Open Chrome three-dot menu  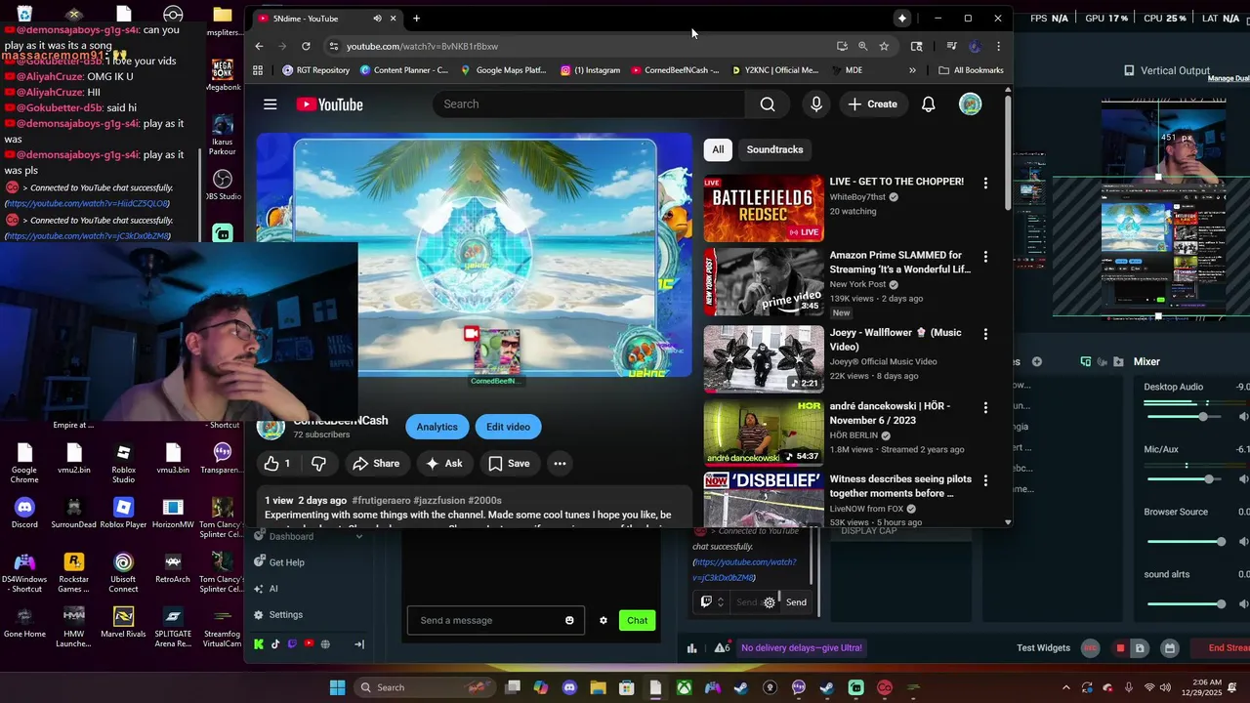pyautogui.click(x=998, y=46)
